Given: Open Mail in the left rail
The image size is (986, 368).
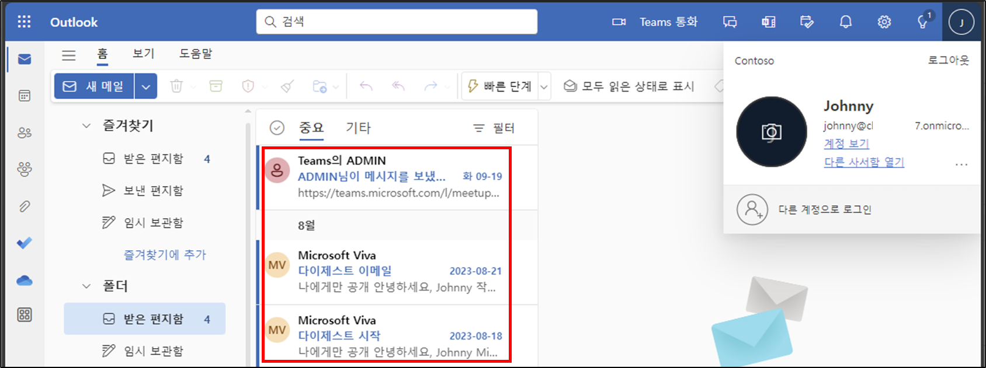Looking at the screenshot, I should point(25,59).
